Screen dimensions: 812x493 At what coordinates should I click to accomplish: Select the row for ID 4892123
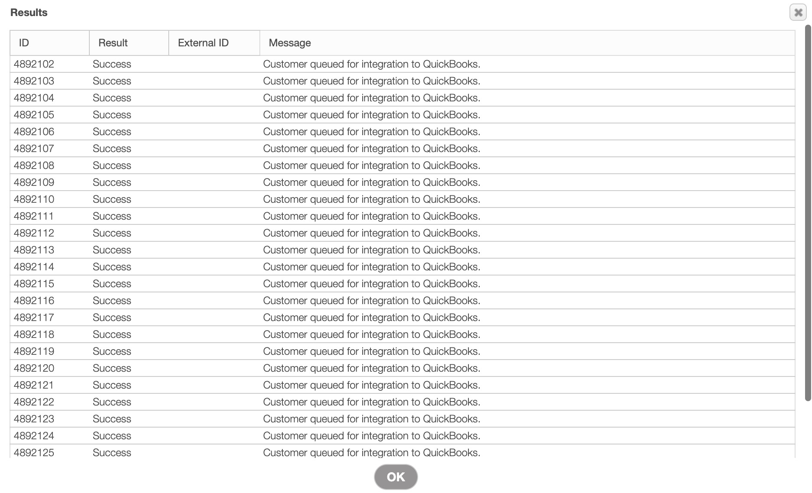click(34, 419)
